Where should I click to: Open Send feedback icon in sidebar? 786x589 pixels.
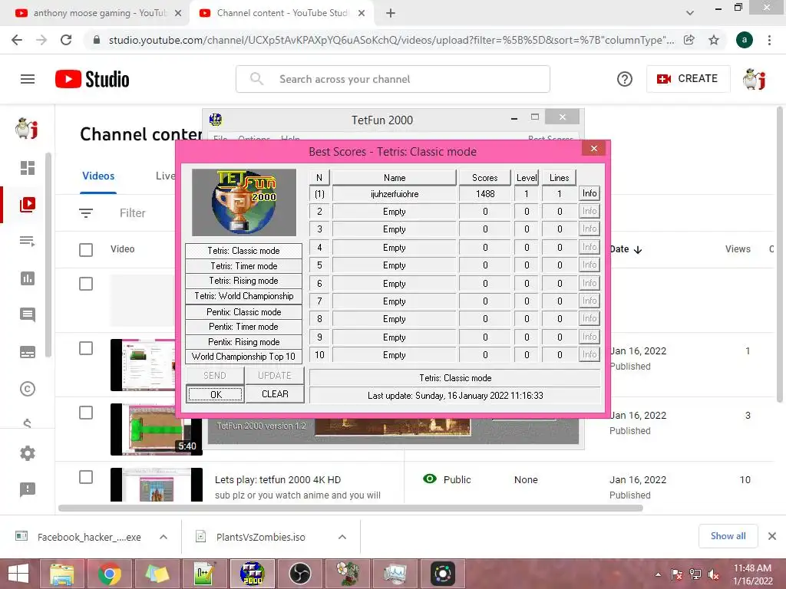28,489
